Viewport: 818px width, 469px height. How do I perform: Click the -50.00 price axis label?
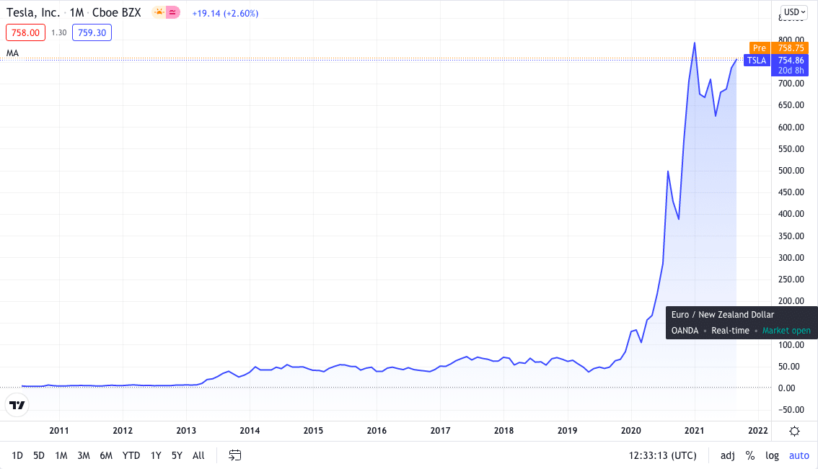(791, 410)
